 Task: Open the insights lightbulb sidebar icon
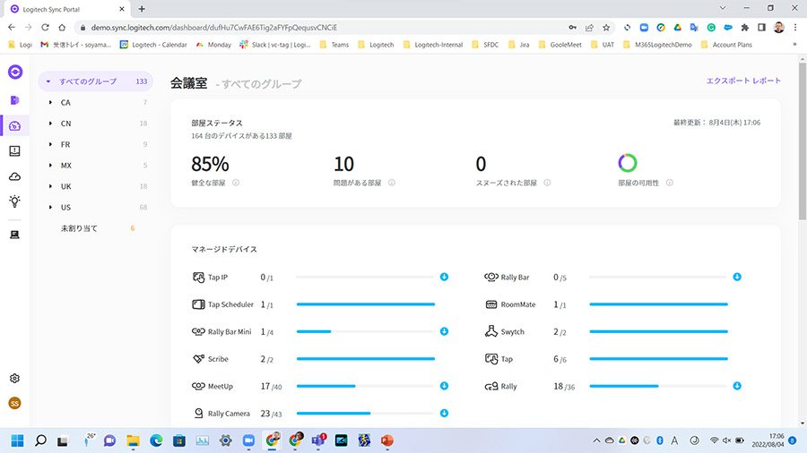click(x=15, y=201)
